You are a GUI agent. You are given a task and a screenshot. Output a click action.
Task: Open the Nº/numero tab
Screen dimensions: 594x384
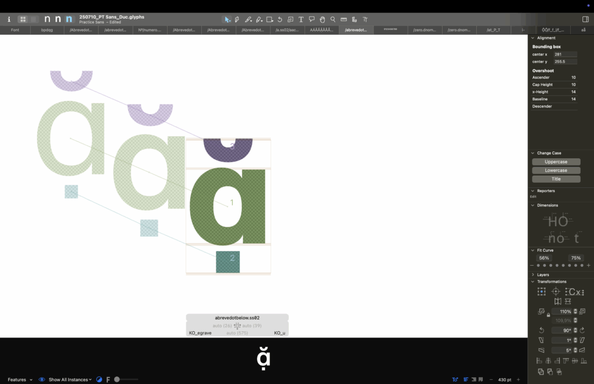click(150, 30)
